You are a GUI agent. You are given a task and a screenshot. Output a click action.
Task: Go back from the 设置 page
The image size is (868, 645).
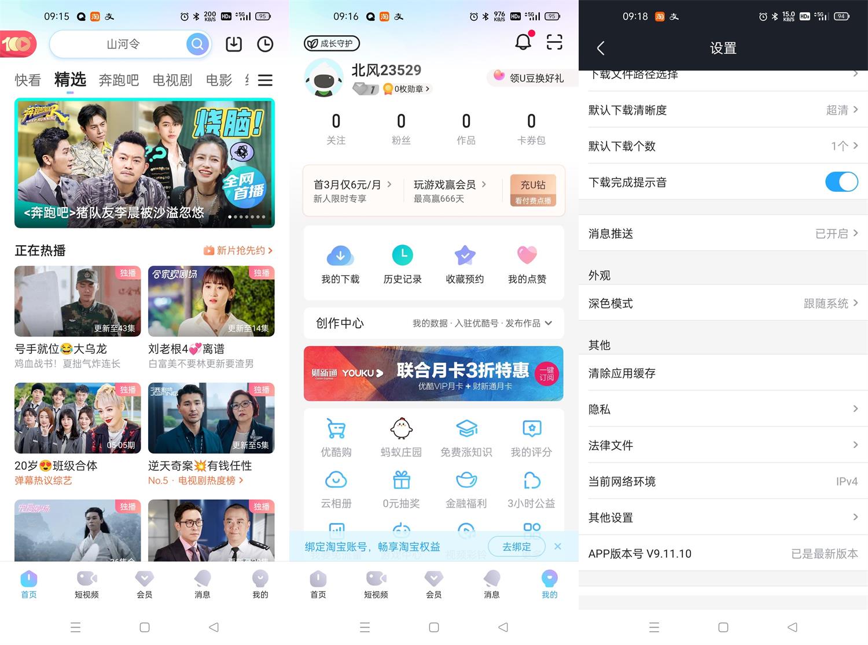click(601, 48)
